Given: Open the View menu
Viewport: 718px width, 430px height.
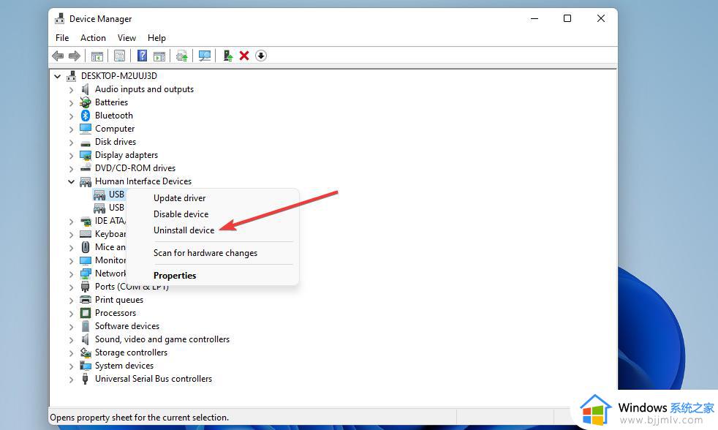Looking at the screenshot, I should pos(126,38).
